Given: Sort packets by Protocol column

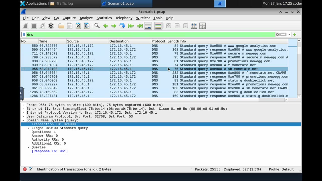Looking at the screenshot, I should 158,41.
